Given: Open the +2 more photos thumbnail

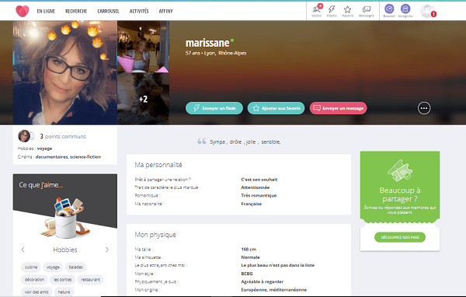Looking at the screenshot, I should pos(143,99).
